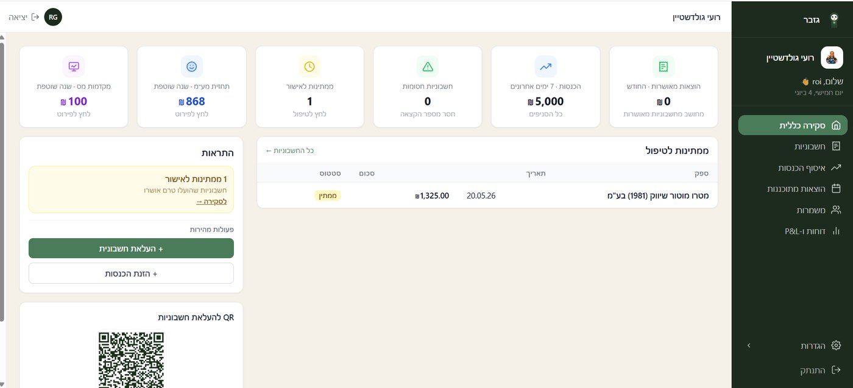Click the QR code image for uploading invoices
This screenshot has height=388, width=853.
131,359
